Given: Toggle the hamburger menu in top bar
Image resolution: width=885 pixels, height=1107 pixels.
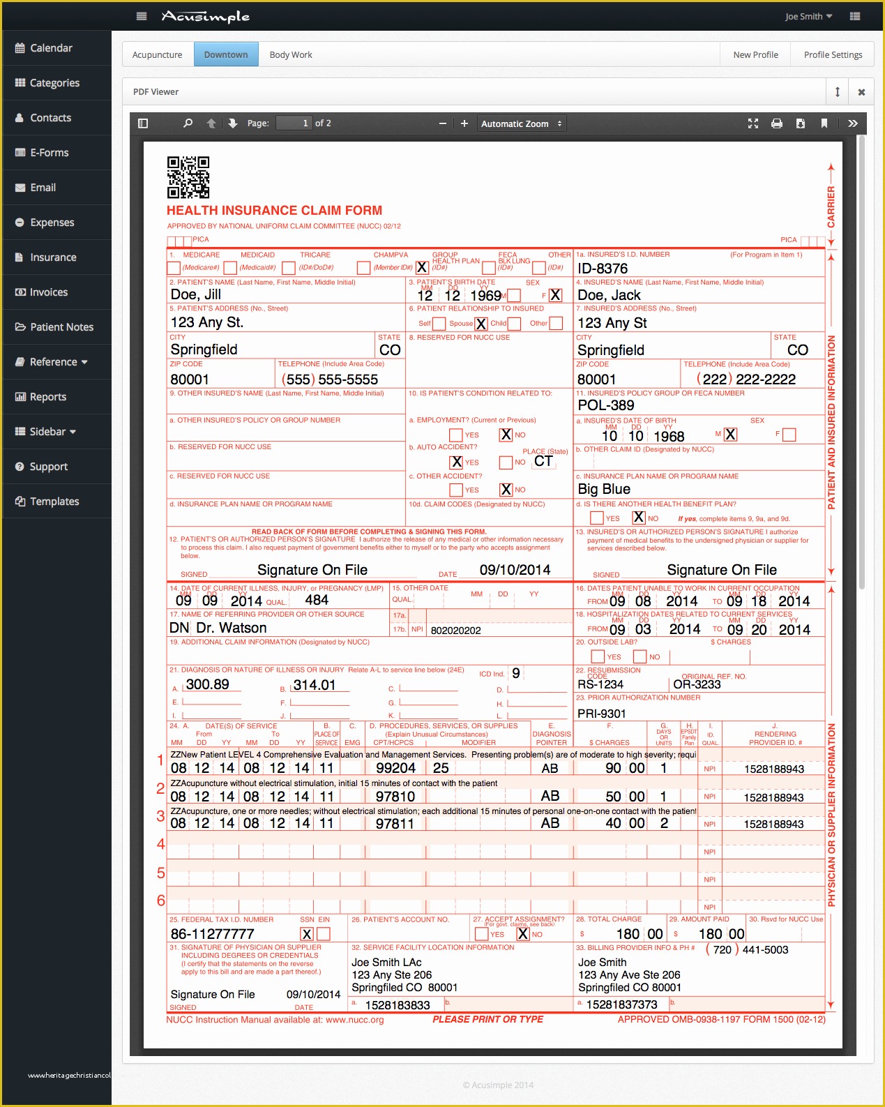Looking at the screenshot, I should 142,16.
